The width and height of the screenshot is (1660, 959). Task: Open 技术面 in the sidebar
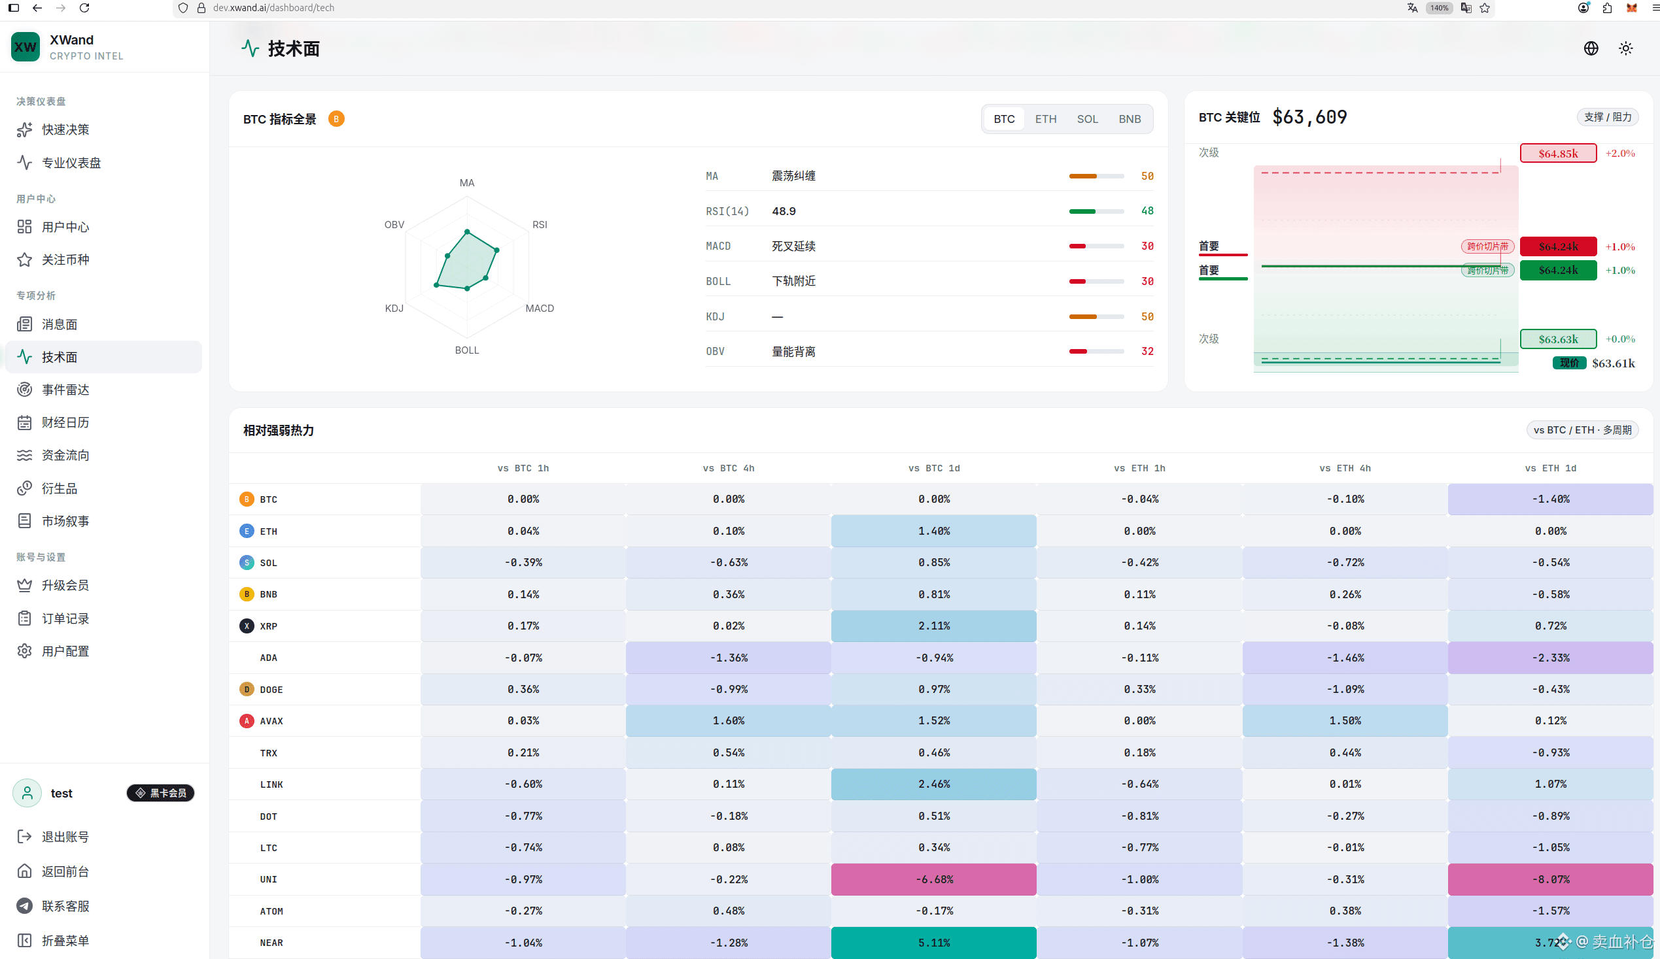point(104,357)
